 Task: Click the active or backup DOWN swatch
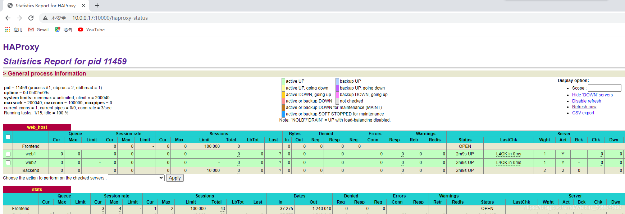tap(283, 101)
